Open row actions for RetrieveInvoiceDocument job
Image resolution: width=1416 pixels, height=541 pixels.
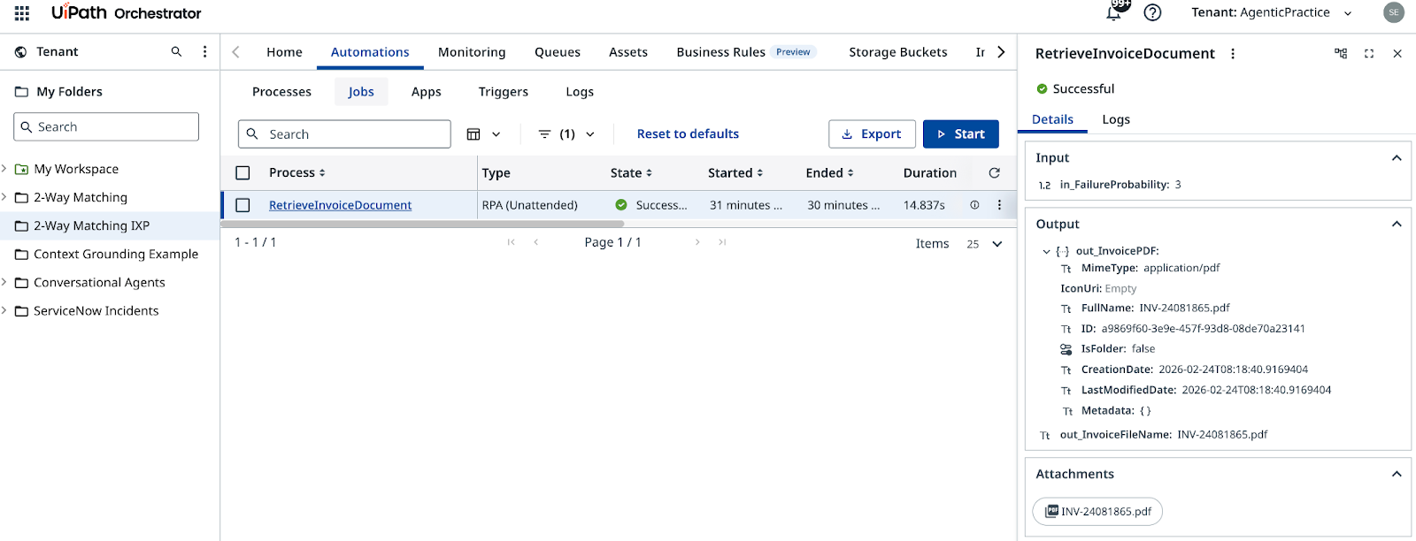pyautogui.click(x=999, y=205)
